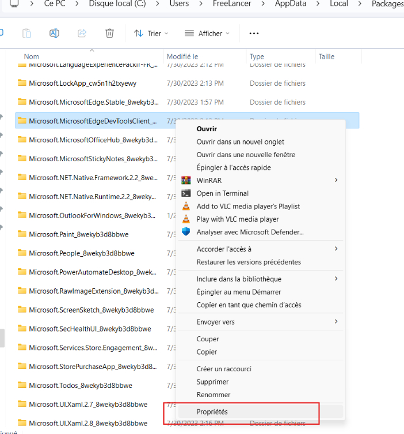Click the Rename icon in toolbar
The width and height of the screenshot is (404, 434).
coord(54,33)
